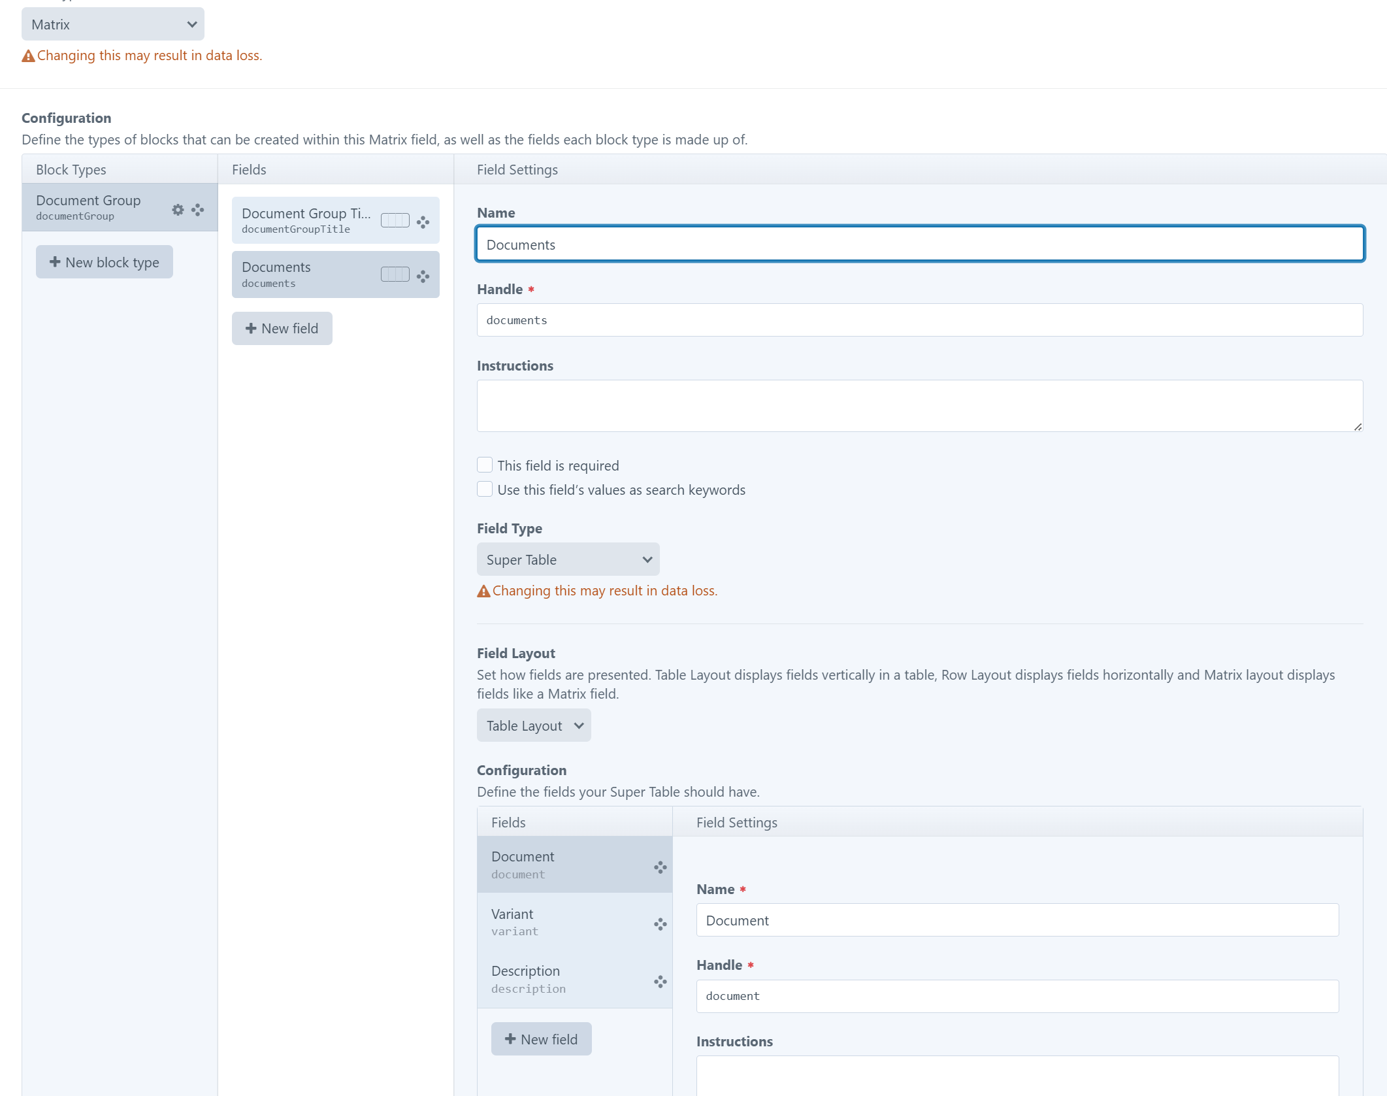The height and width of the screenshot is (1096, 1387).
Task: Click drag handle on Variant field
Action: [x=660, y=923]
